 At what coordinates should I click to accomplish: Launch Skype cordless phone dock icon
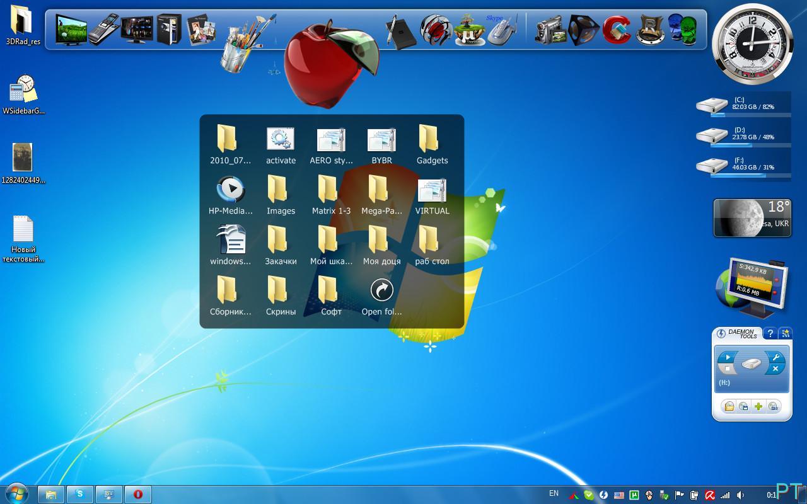pos(502,29)
